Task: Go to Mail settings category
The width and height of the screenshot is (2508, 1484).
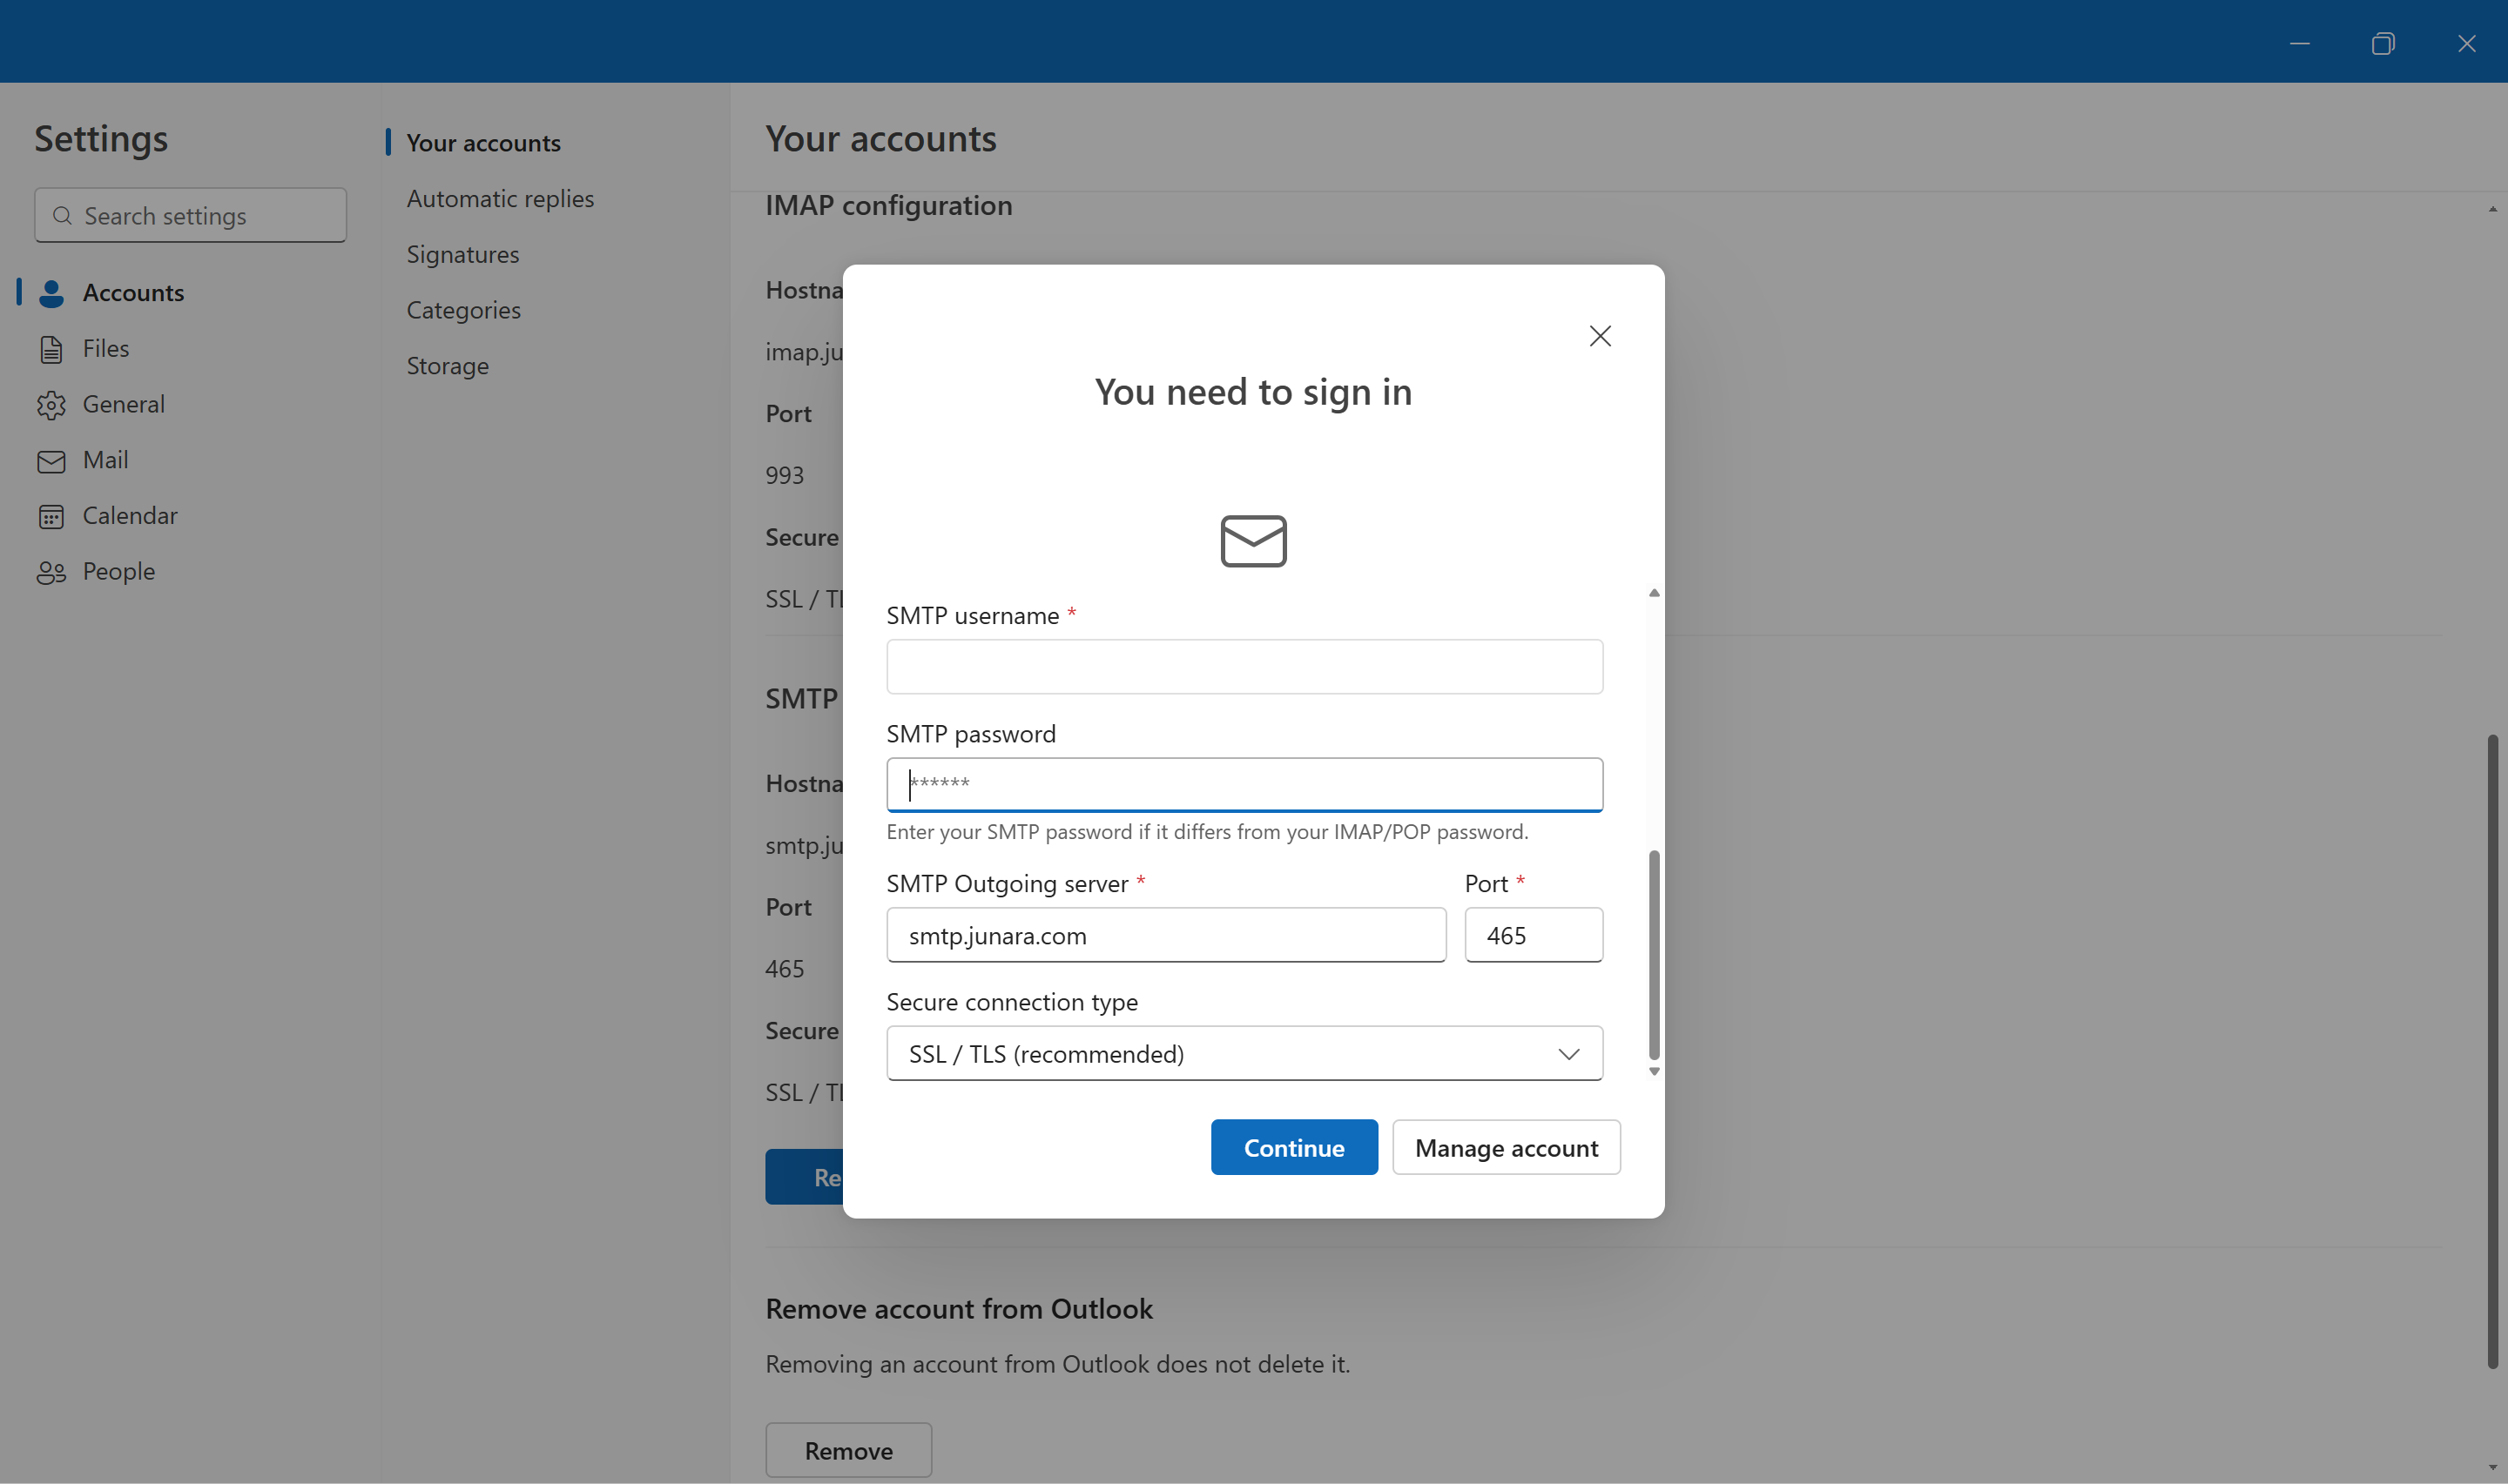Action: point(105,460)
